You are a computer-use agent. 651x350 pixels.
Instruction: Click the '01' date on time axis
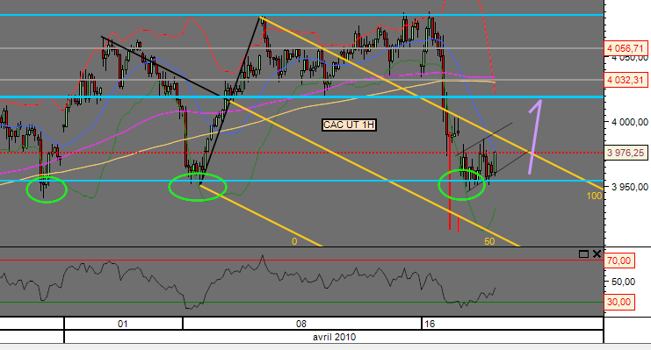(122, 324)
